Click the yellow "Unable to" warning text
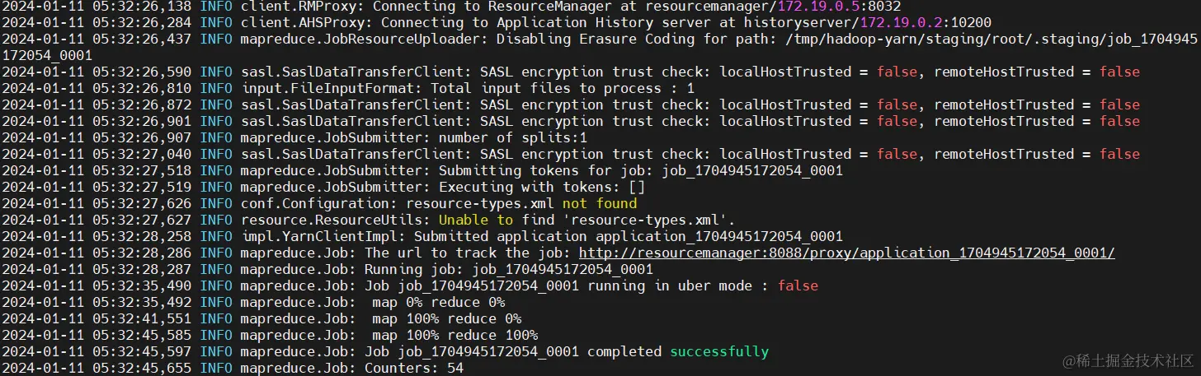 pyautogui.click(x=475, y=220)
